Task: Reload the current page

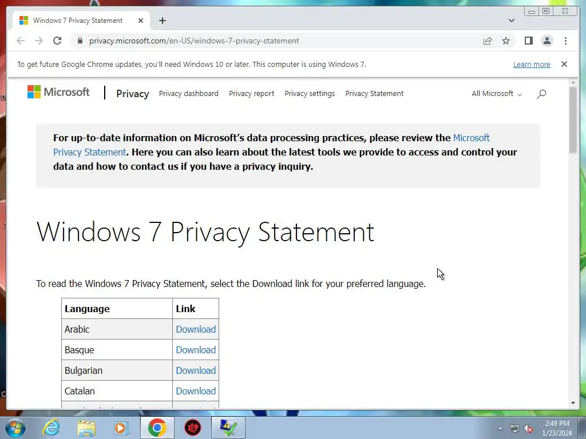Action: [x=57, y=41]
